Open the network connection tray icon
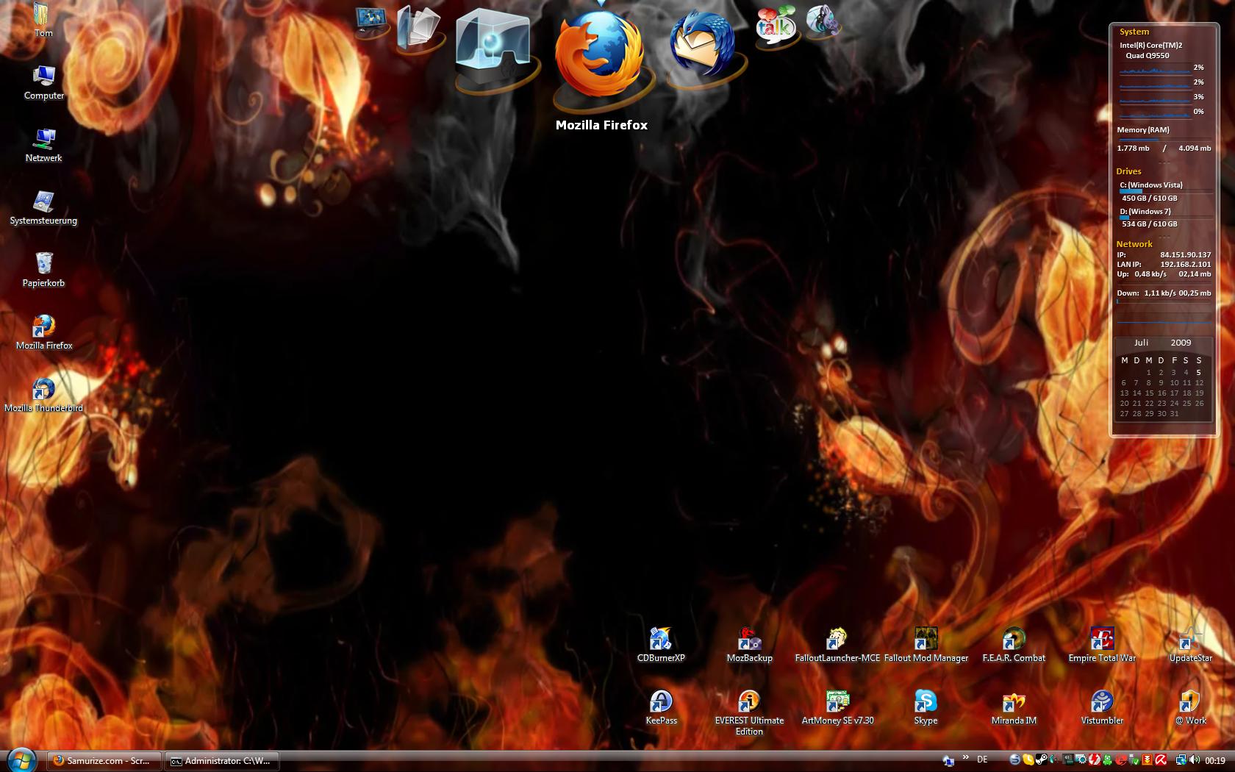 pos(1181,760)
